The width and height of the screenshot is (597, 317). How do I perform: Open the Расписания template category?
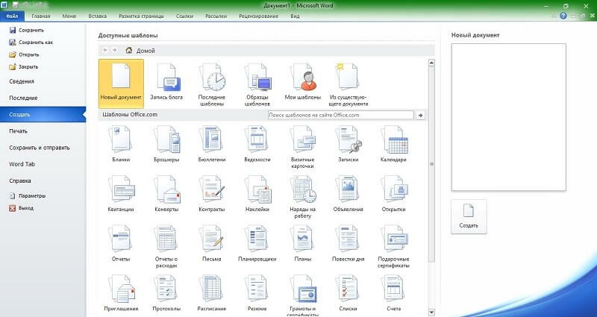coord(212,292)
